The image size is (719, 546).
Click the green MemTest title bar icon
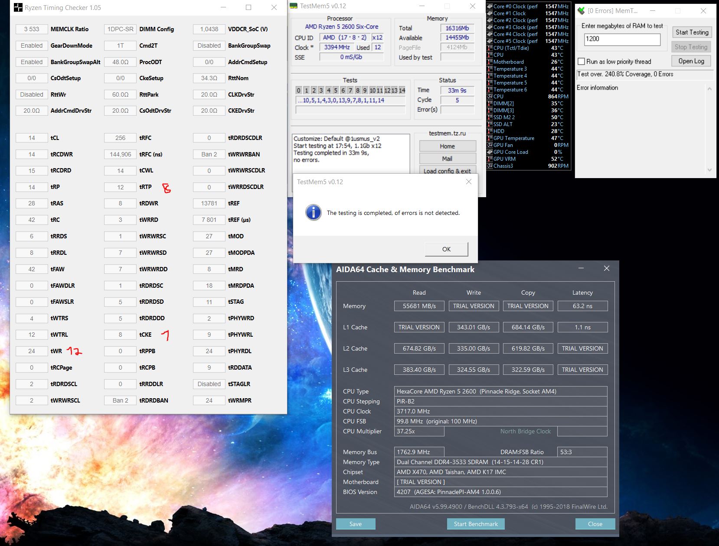581,10
